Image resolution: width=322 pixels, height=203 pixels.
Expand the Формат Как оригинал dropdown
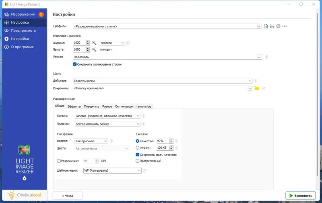click(91, 141)
